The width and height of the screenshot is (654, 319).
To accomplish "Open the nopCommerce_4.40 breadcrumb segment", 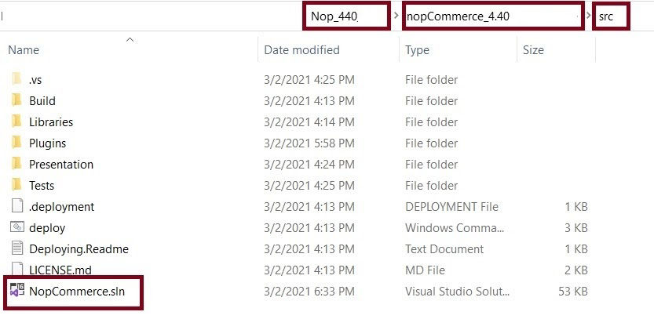I will coord(457,16).
